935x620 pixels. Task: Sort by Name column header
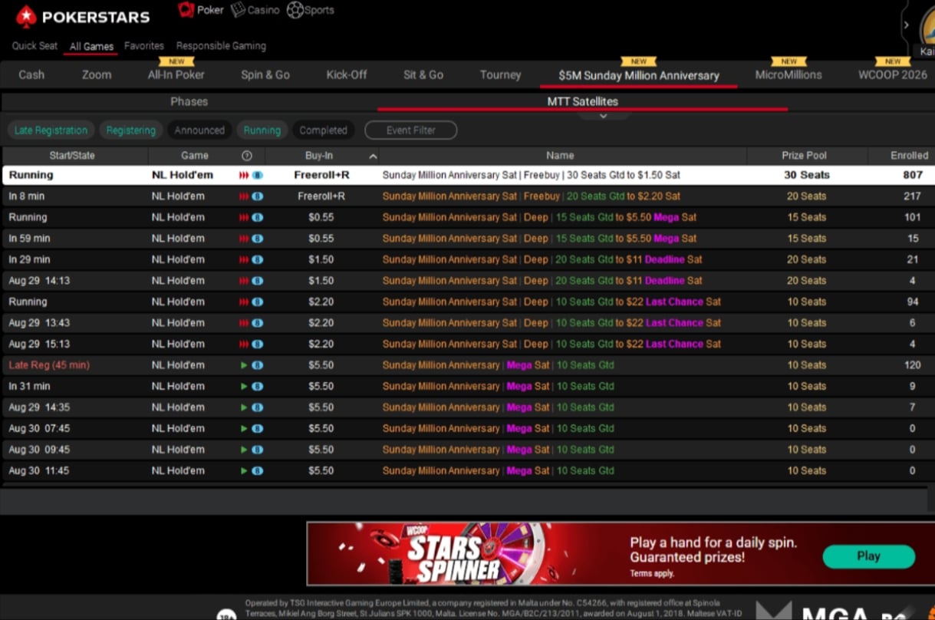(560, 156)
